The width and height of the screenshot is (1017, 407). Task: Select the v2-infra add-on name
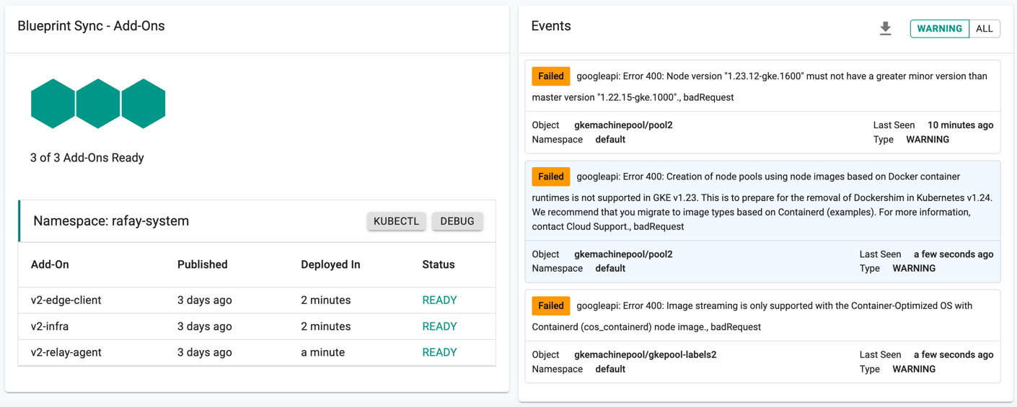click(50, 326)
